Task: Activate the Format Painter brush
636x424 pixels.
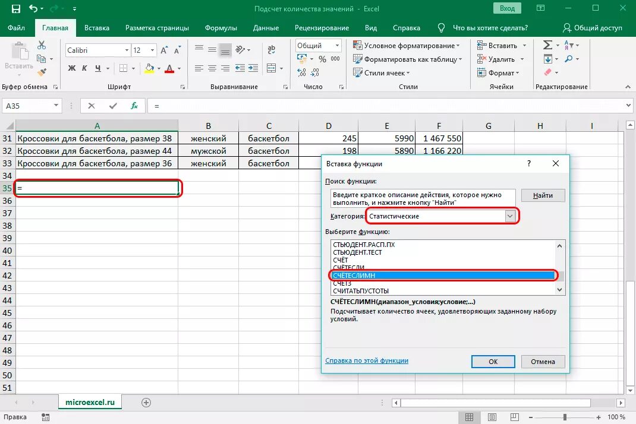Action: pyautogui.click(x=42, y=72)
